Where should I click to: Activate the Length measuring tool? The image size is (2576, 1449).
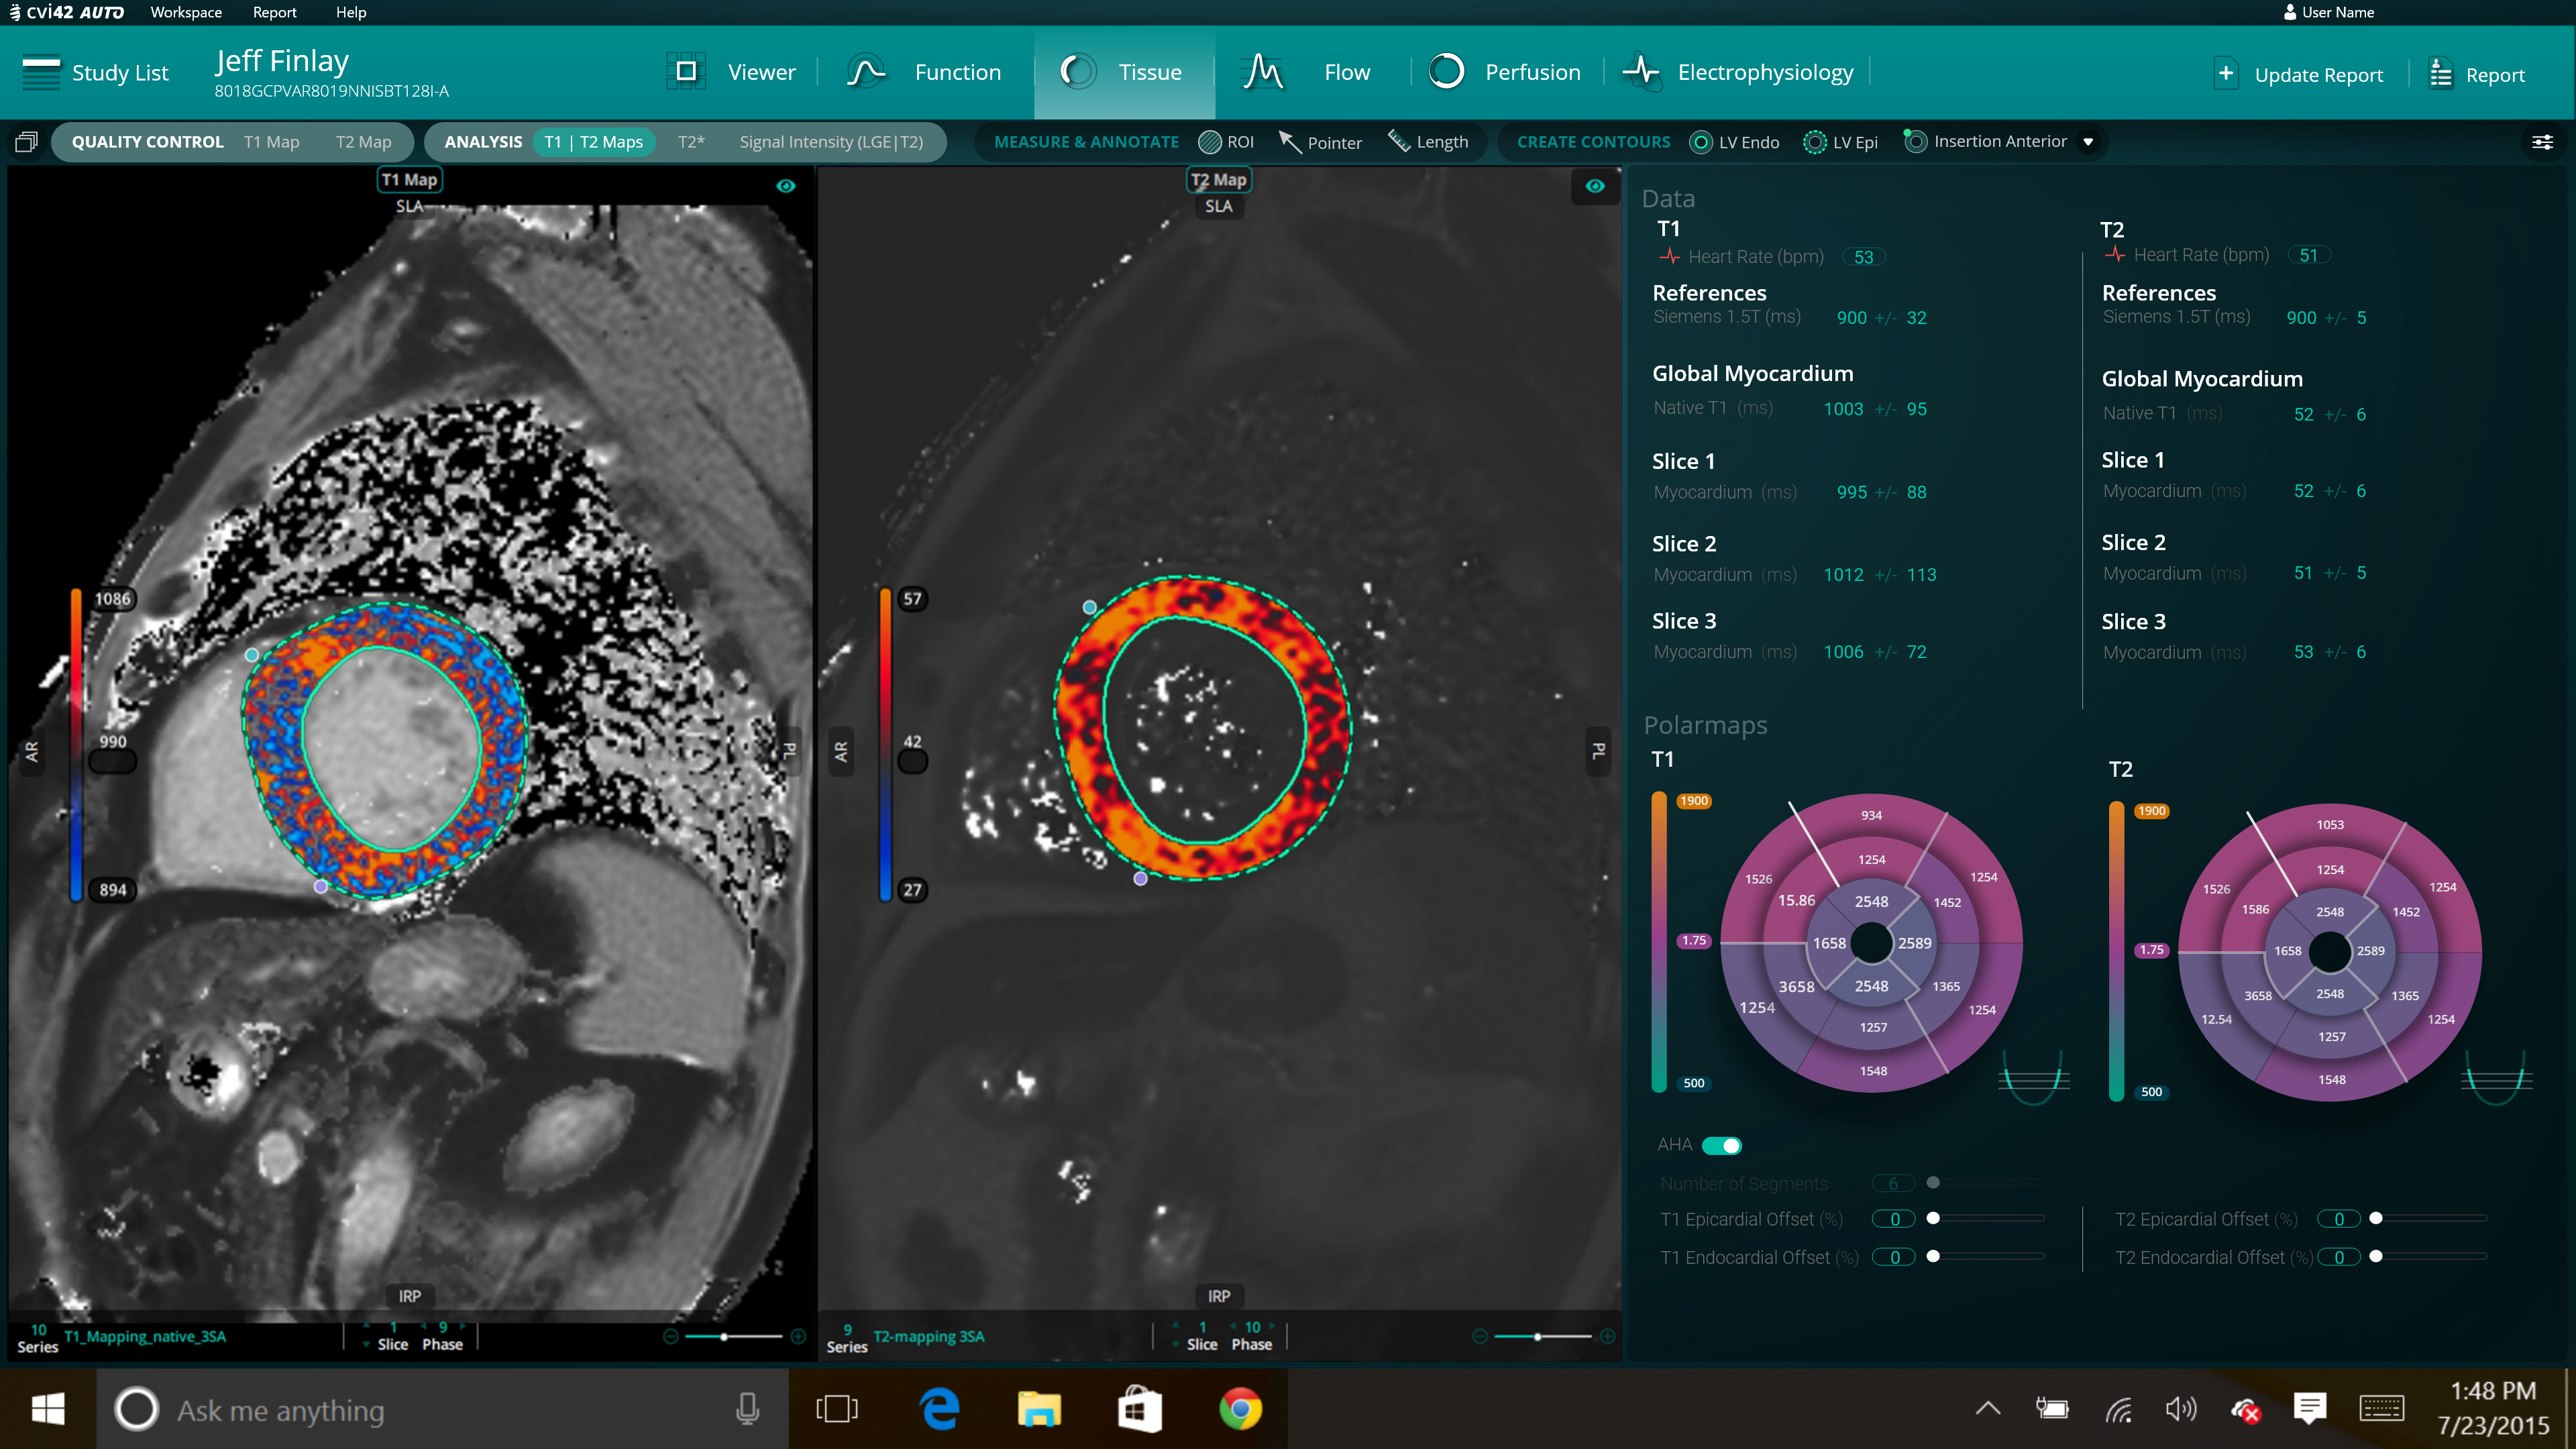point(1428,142)
